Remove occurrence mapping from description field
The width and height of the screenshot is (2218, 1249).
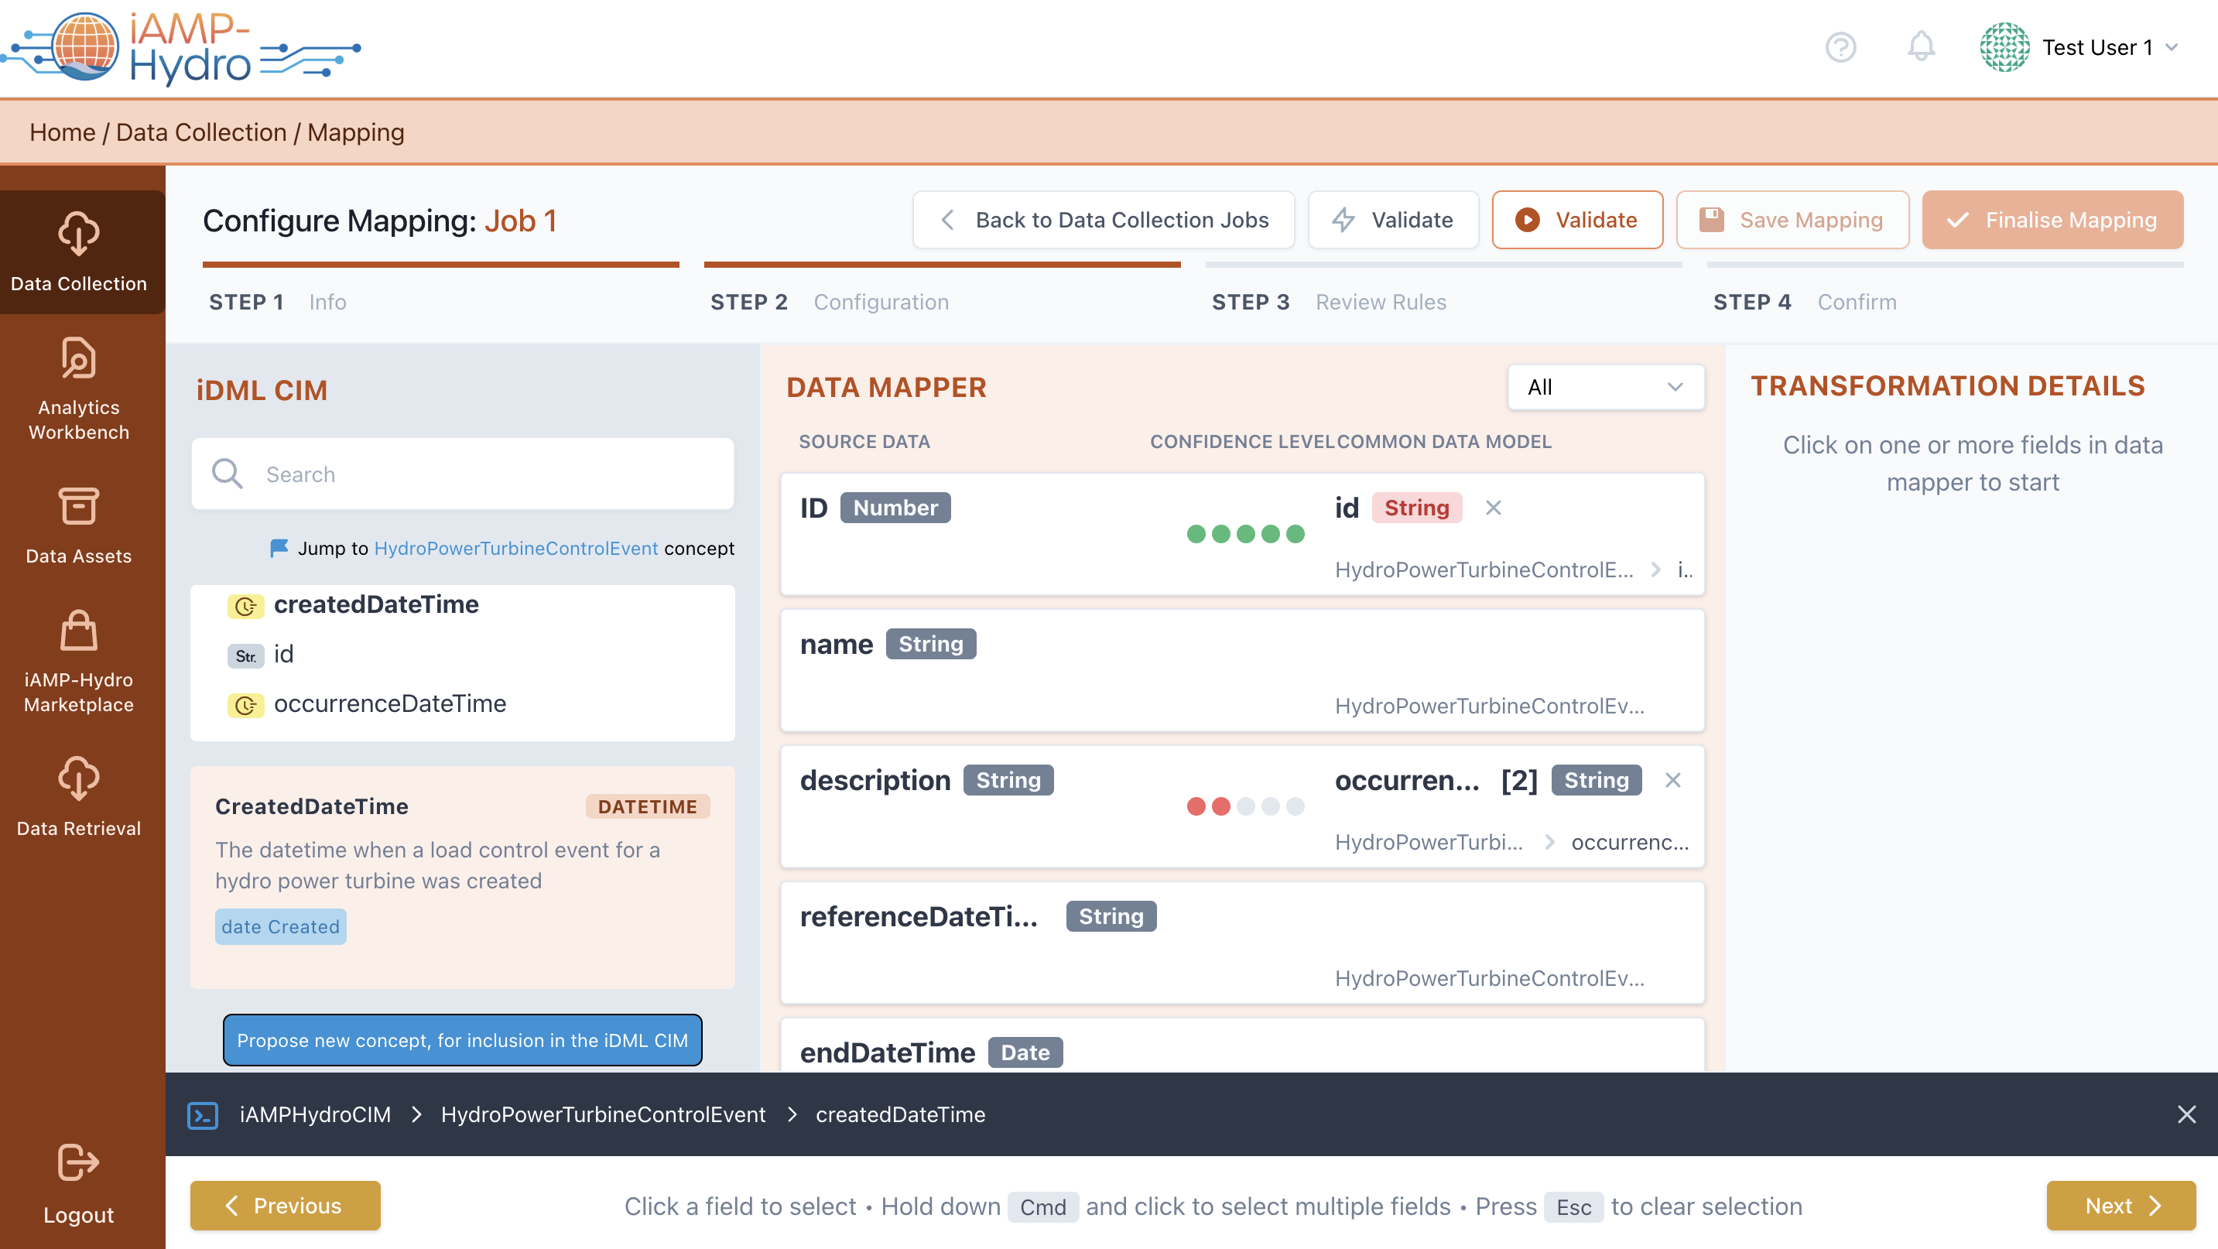coord(1672,780)
